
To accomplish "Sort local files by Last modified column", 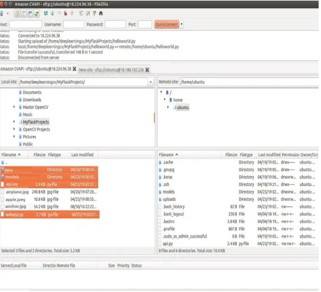I will click(84, 155).
